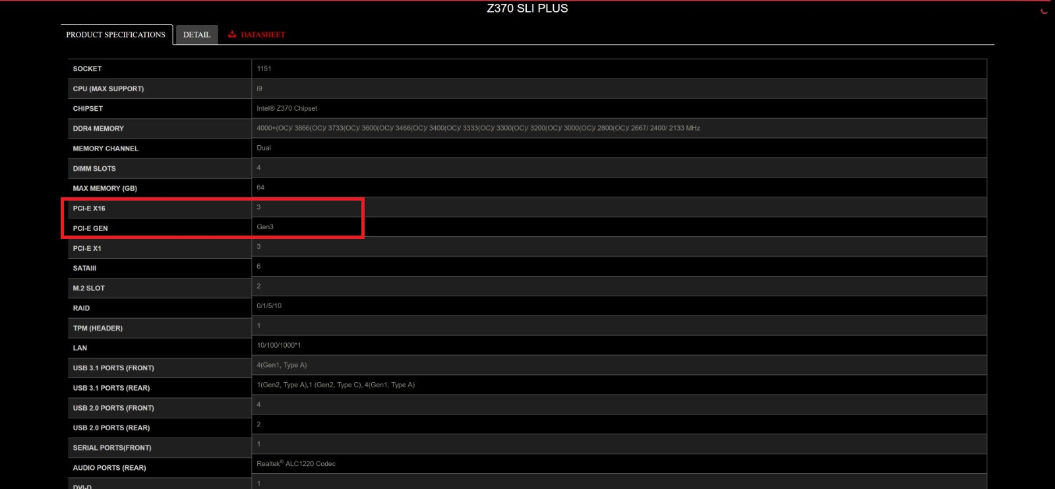The image size is (1055, 489).
Task: Click the MEMORY CHANNEL row label
Action: point(105,148)
